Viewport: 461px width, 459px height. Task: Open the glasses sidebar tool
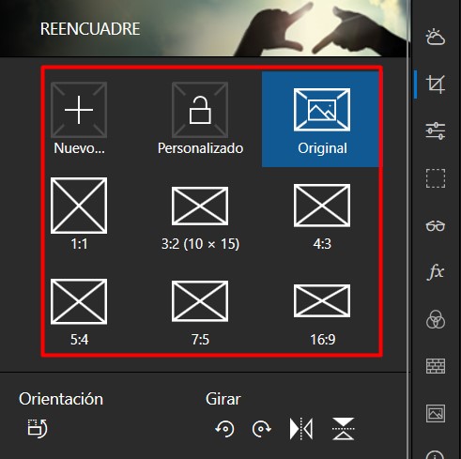[436, 225]
